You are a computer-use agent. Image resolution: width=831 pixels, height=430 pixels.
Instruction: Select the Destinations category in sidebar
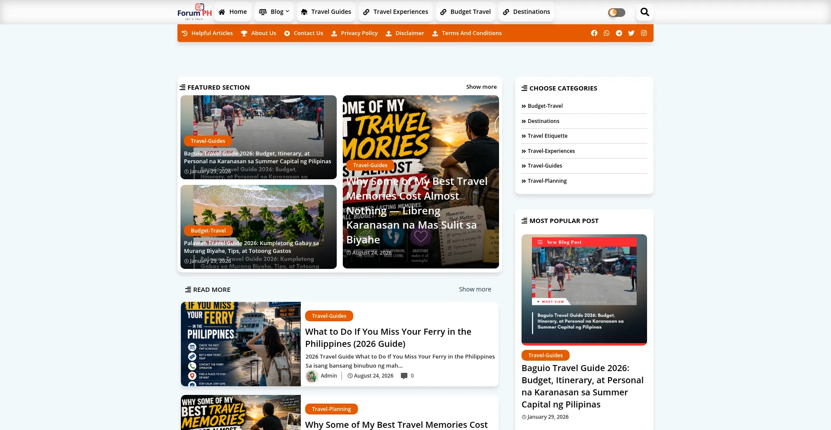coord(544,121)
